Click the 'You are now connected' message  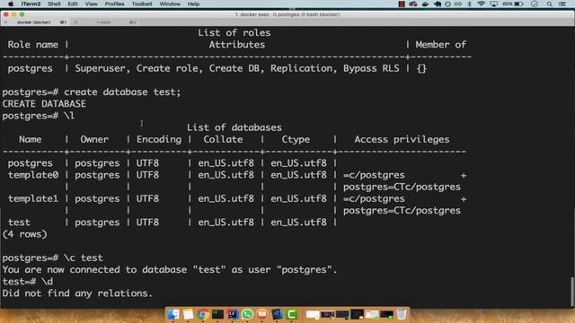pos(170,270)
